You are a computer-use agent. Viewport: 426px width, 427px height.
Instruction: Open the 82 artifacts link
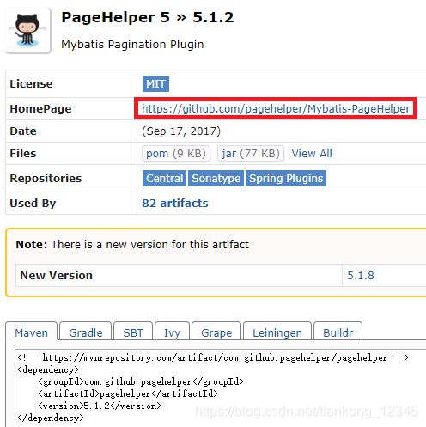click(x=175, y=204)
